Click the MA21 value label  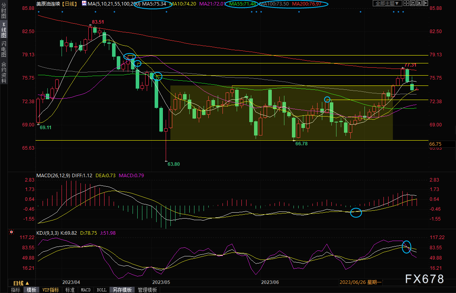pos(212,4)
